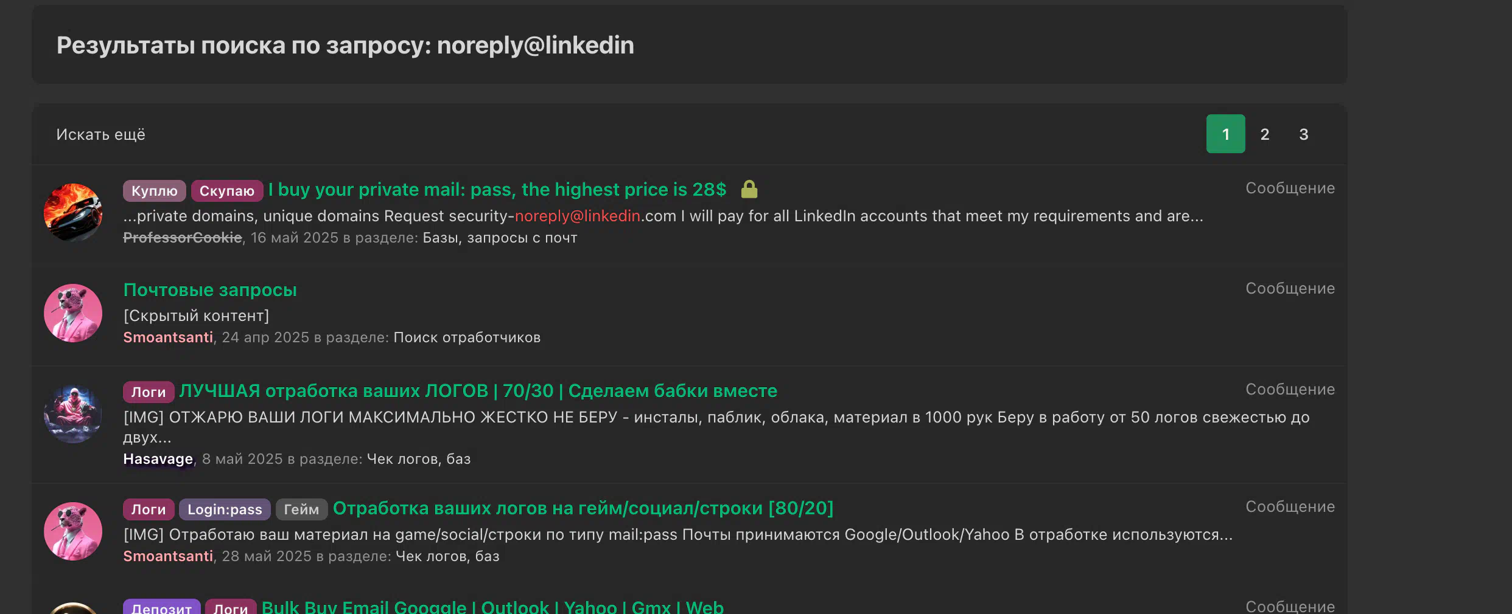
Task: Select the 'Куплю' tag
Action: (x=154, y=190)
